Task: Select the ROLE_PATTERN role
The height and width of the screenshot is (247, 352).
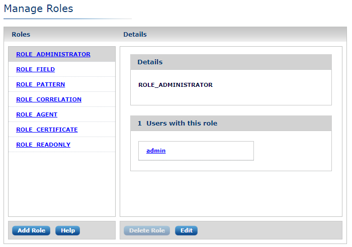Action: [41, 84]
